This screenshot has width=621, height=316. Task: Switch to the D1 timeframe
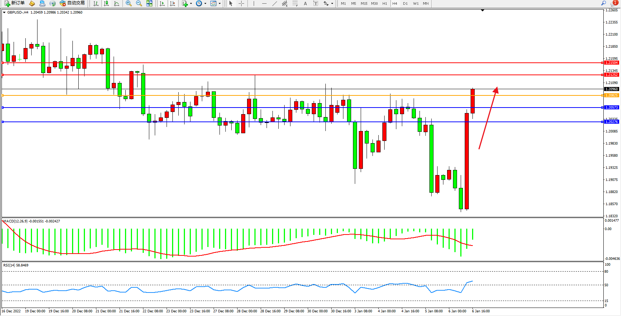[x=405, y=3]
